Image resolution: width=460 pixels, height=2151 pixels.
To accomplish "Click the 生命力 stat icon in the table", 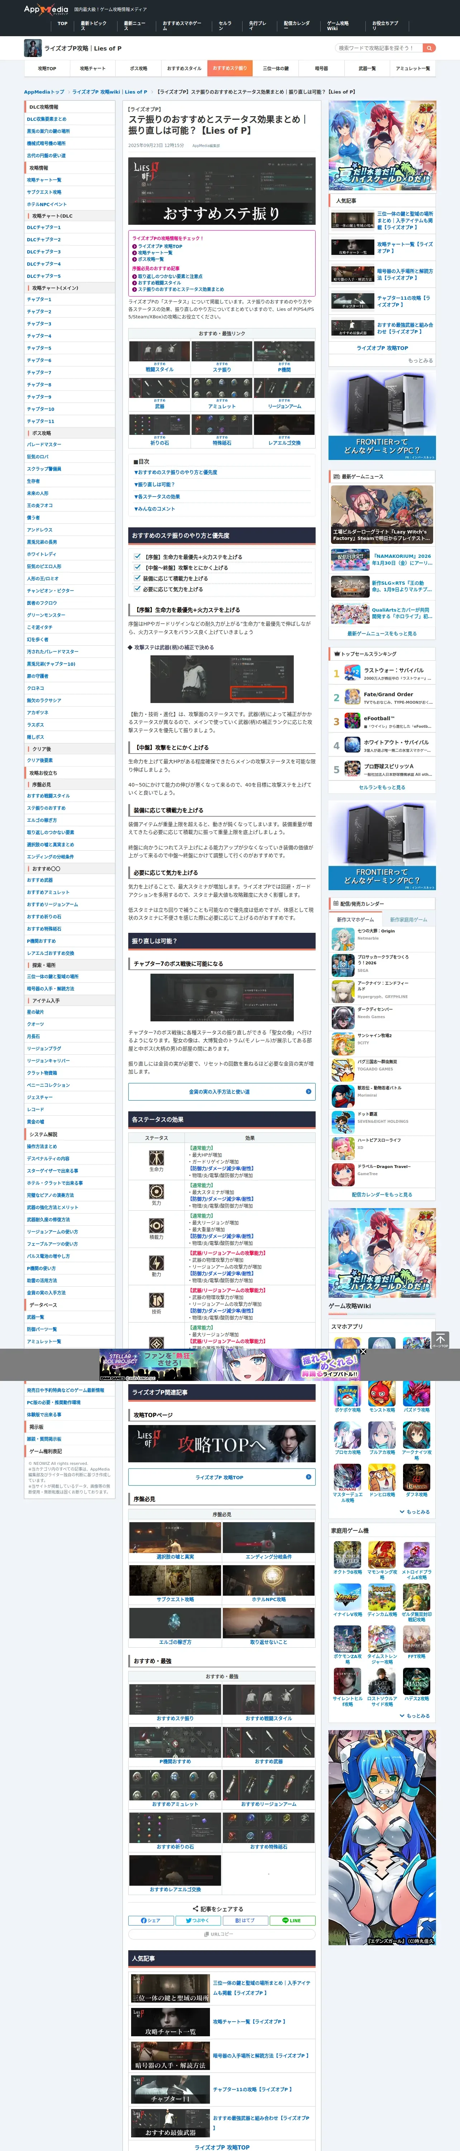I will pos(156,1158).
